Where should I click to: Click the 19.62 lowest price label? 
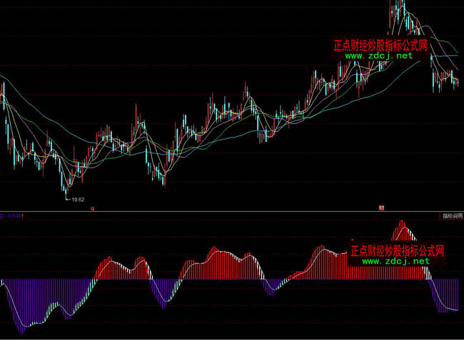[x=79, y=200]
